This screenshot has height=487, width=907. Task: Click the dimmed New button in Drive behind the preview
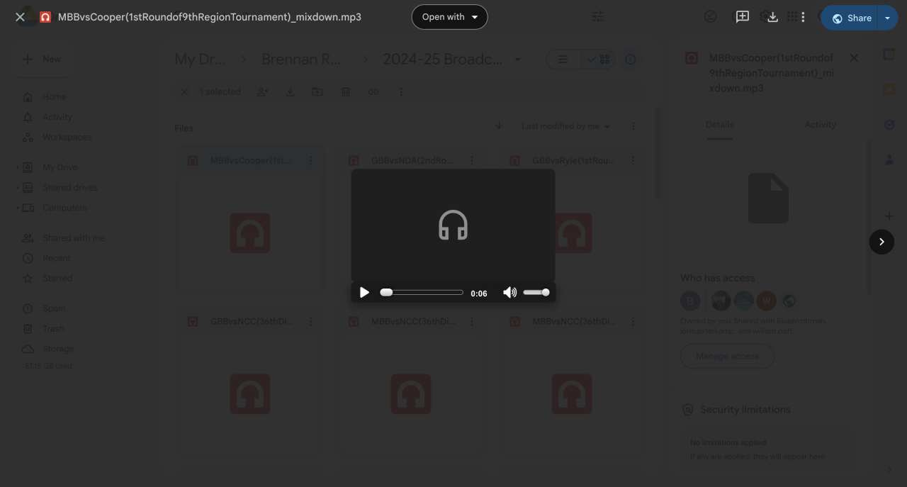tap(42, 59)
